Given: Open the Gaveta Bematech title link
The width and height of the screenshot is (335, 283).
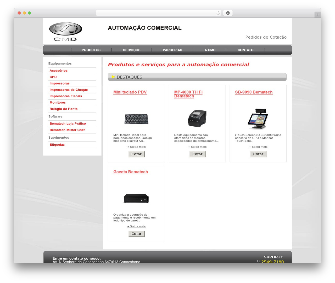Looking at the screenshot, I should pos(131,172).
